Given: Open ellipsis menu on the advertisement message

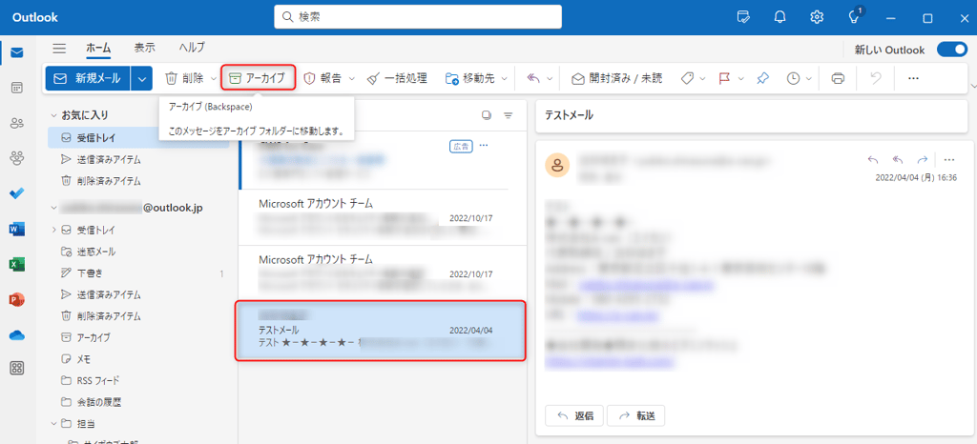Looking at the screenshot, I should [484, 146].
